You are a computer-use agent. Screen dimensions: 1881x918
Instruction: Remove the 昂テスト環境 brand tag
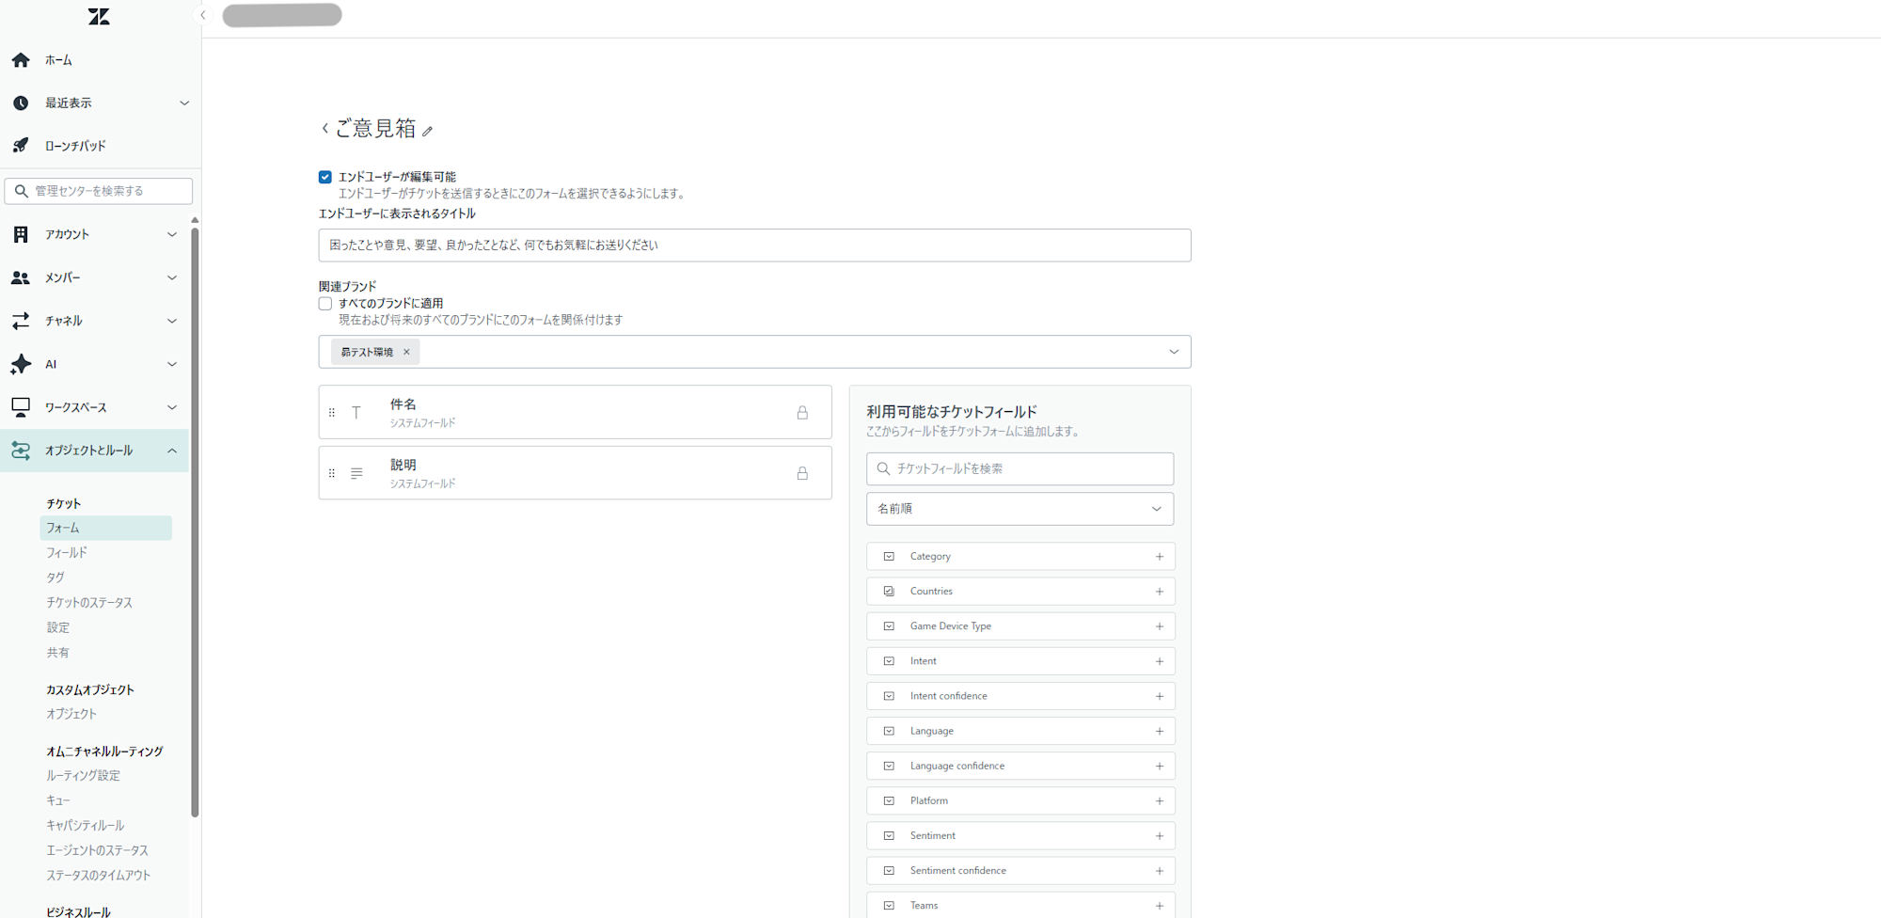point(406,351)
